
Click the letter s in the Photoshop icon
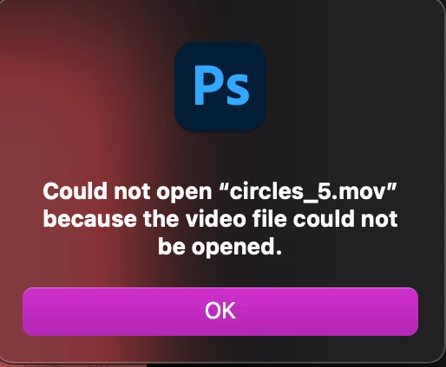238,90
